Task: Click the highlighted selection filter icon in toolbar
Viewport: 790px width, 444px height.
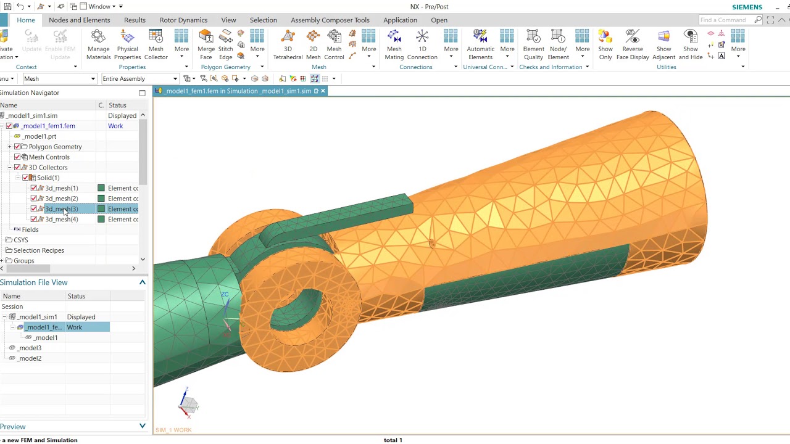Action: 315,78
